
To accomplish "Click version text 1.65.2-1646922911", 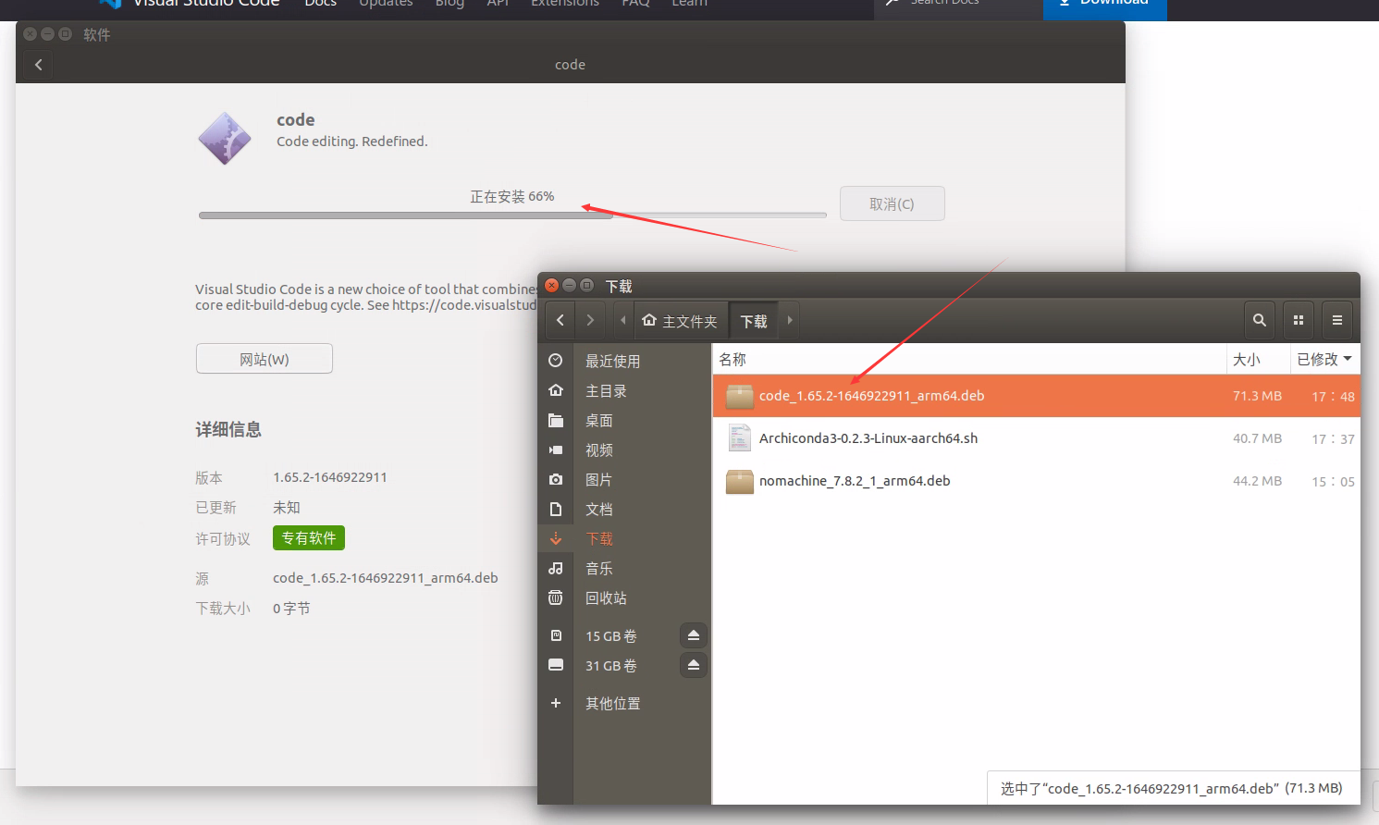I will click(x=330, y=477).
